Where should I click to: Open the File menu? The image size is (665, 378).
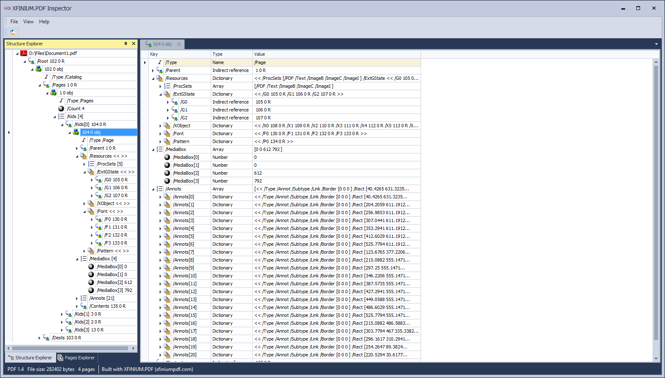(14, 22)
